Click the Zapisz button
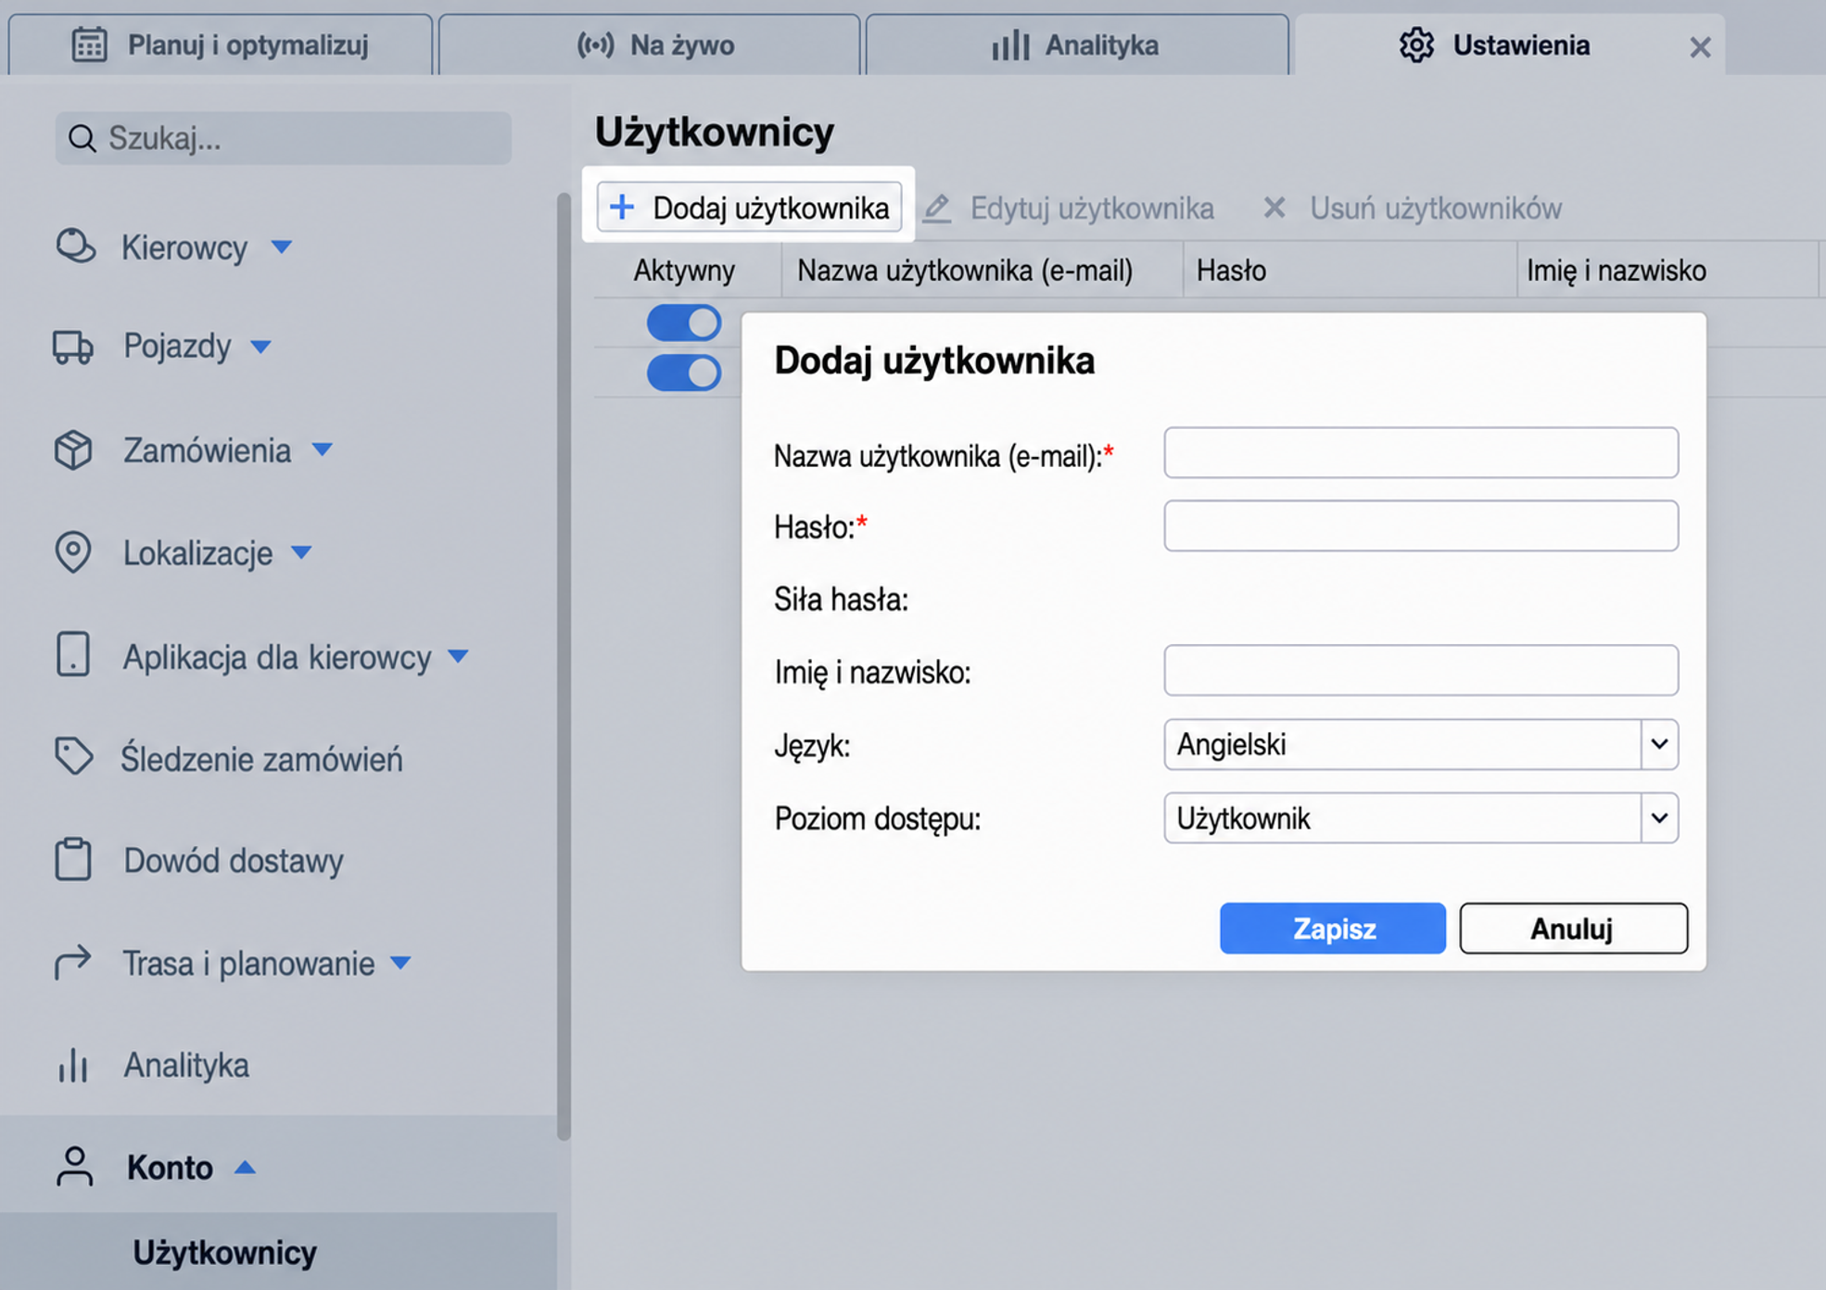Screen dimensions: 1826x1290 tap(1333, 929)
